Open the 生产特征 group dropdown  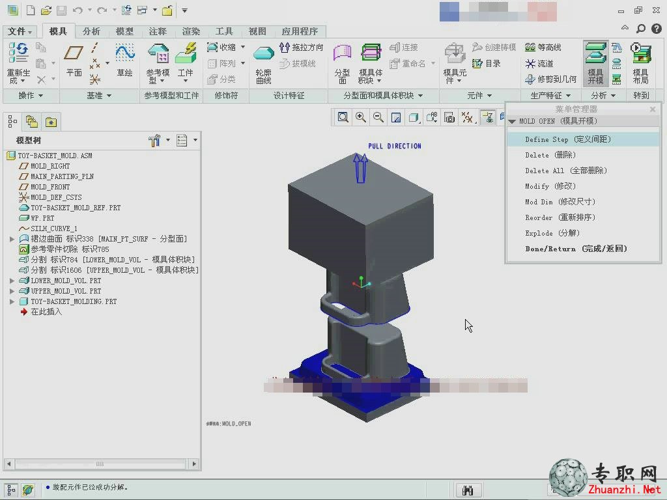[x=550, y=96]
